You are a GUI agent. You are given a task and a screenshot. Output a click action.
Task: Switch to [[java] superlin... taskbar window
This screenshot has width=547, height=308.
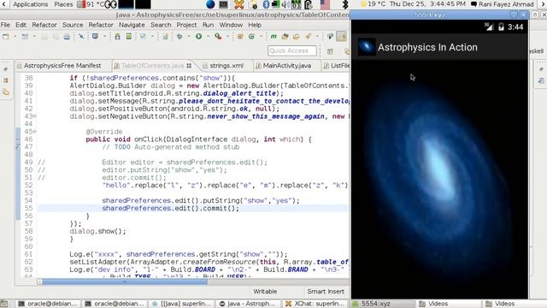pyautogui.click(x=182, y=304)
